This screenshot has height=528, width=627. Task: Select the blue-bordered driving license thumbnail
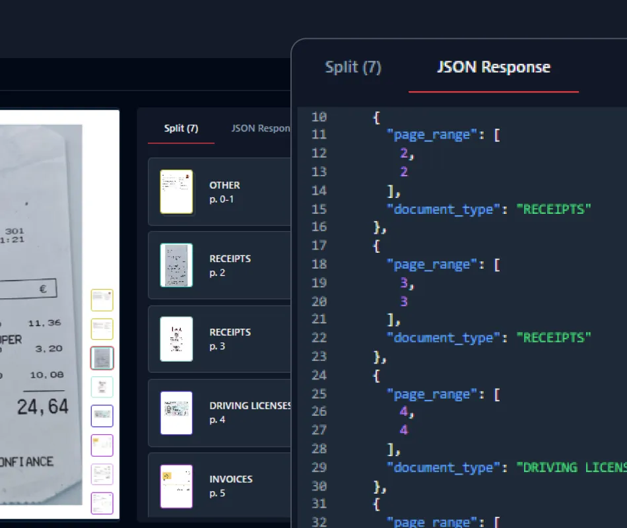pos(102,416)
